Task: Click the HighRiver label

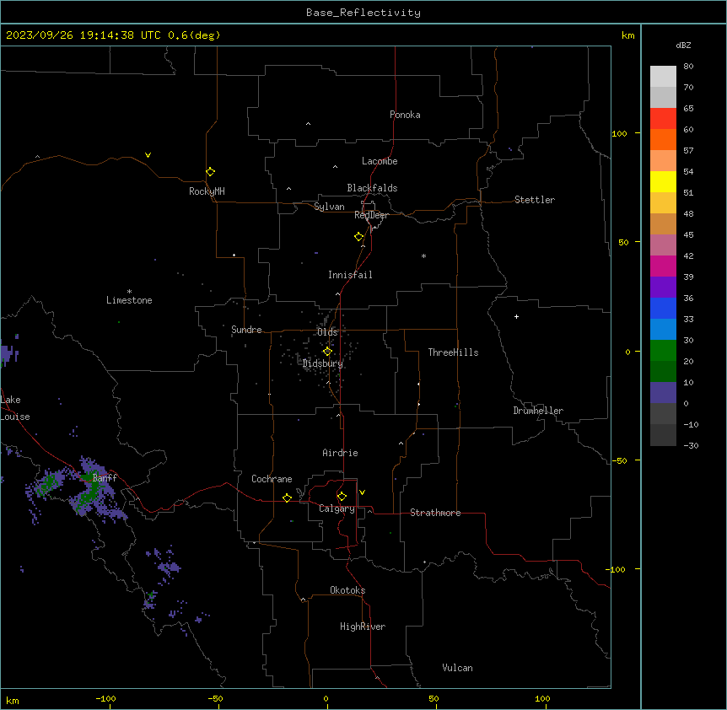Action: pos(363,627)
